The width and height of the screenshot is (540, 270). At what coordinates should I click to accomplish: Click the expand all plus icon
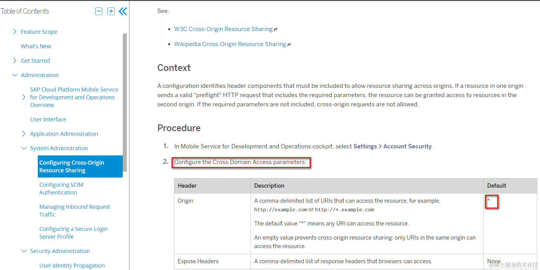click(x=111, y=11)
